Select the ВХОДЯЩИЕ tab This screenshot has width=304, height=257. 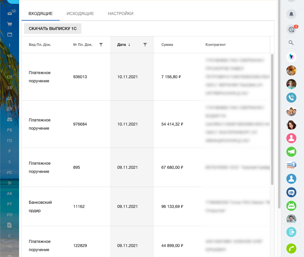point(41,14)
